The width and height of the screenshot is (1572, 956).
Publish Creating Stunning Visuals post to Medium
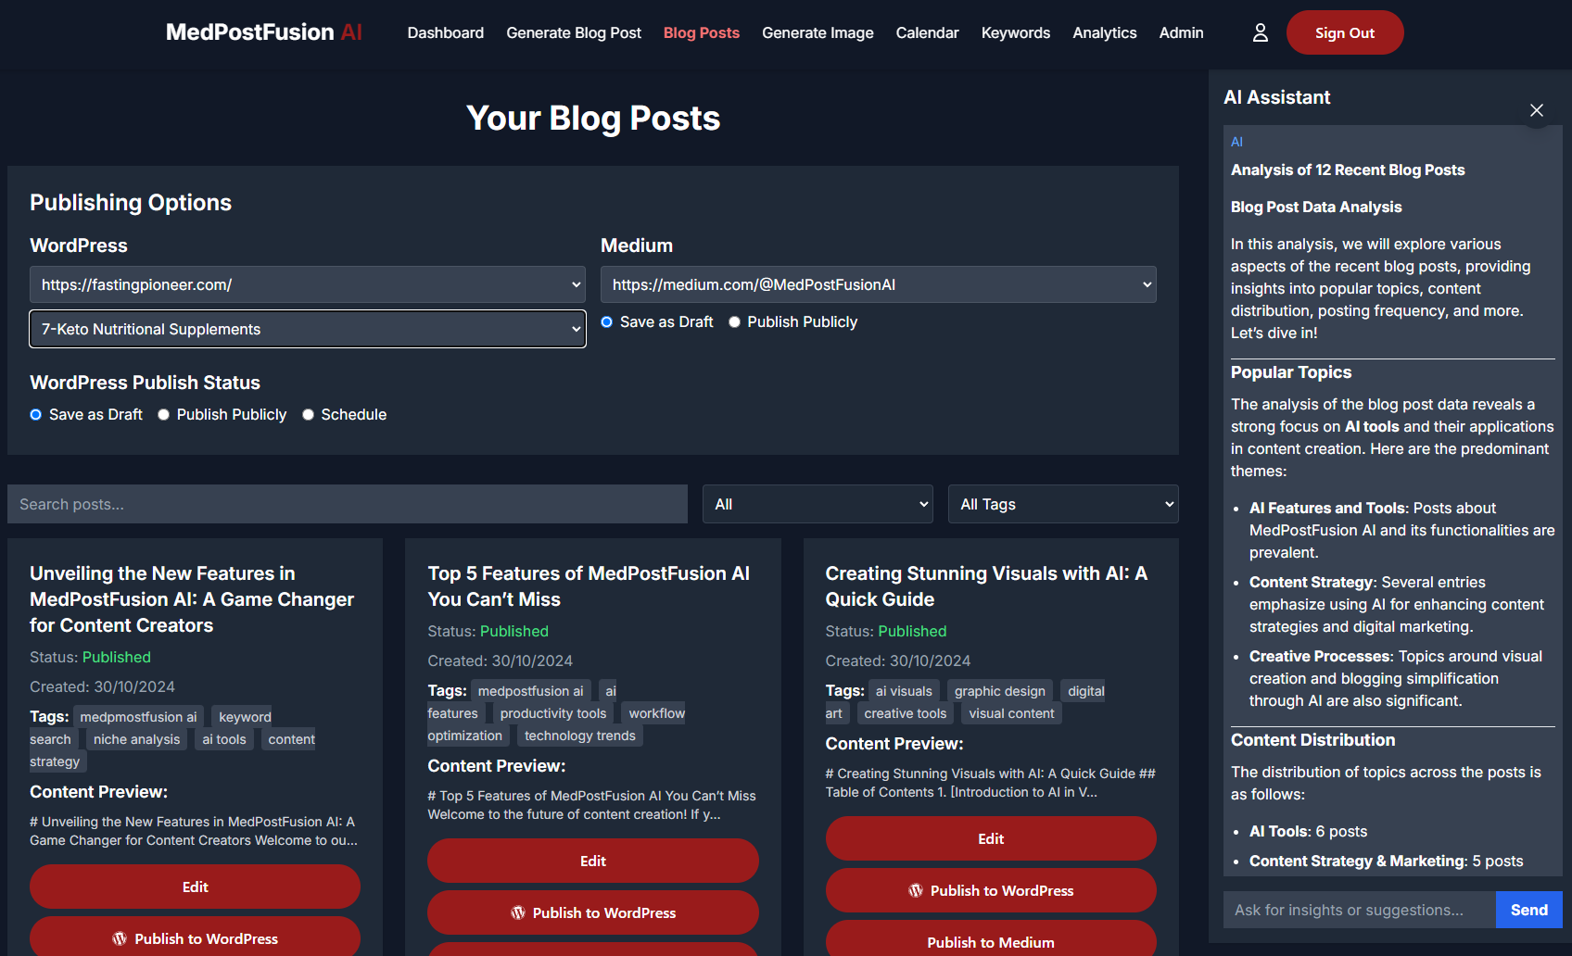(991, 938)
